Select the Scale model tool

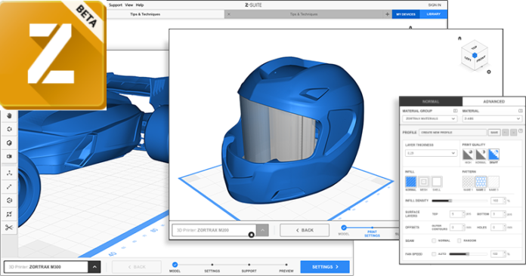[9, 187]
